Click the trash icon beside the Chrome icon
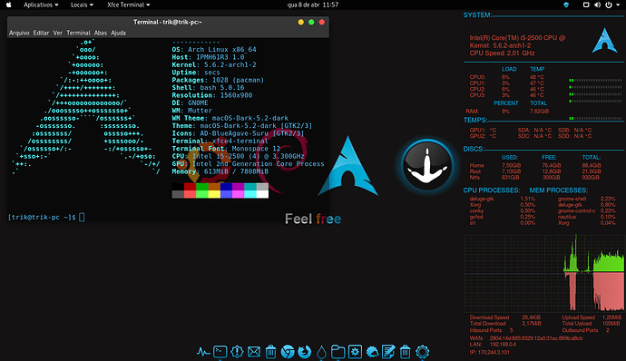This screenshot has height=361, width=626. point(270,352)
